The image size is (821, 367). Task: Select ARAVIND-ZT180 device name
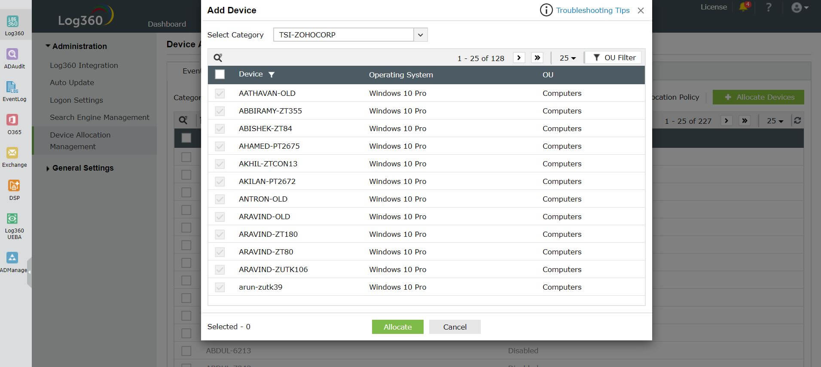click(268, 234)
